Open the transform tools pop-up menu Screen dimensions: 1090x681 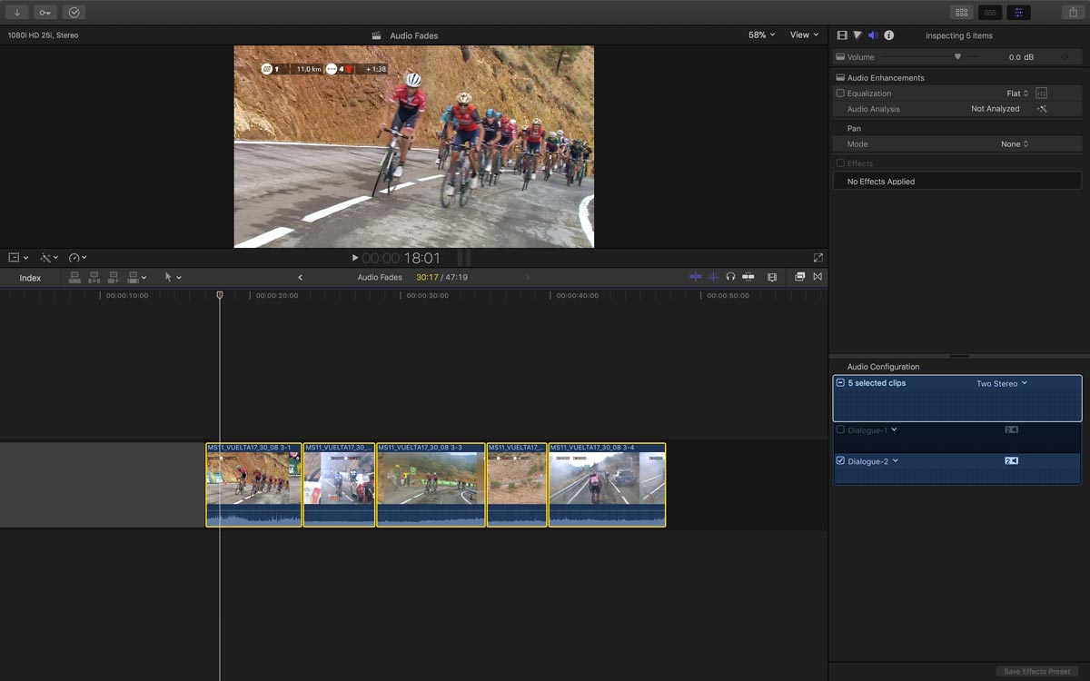18,258
